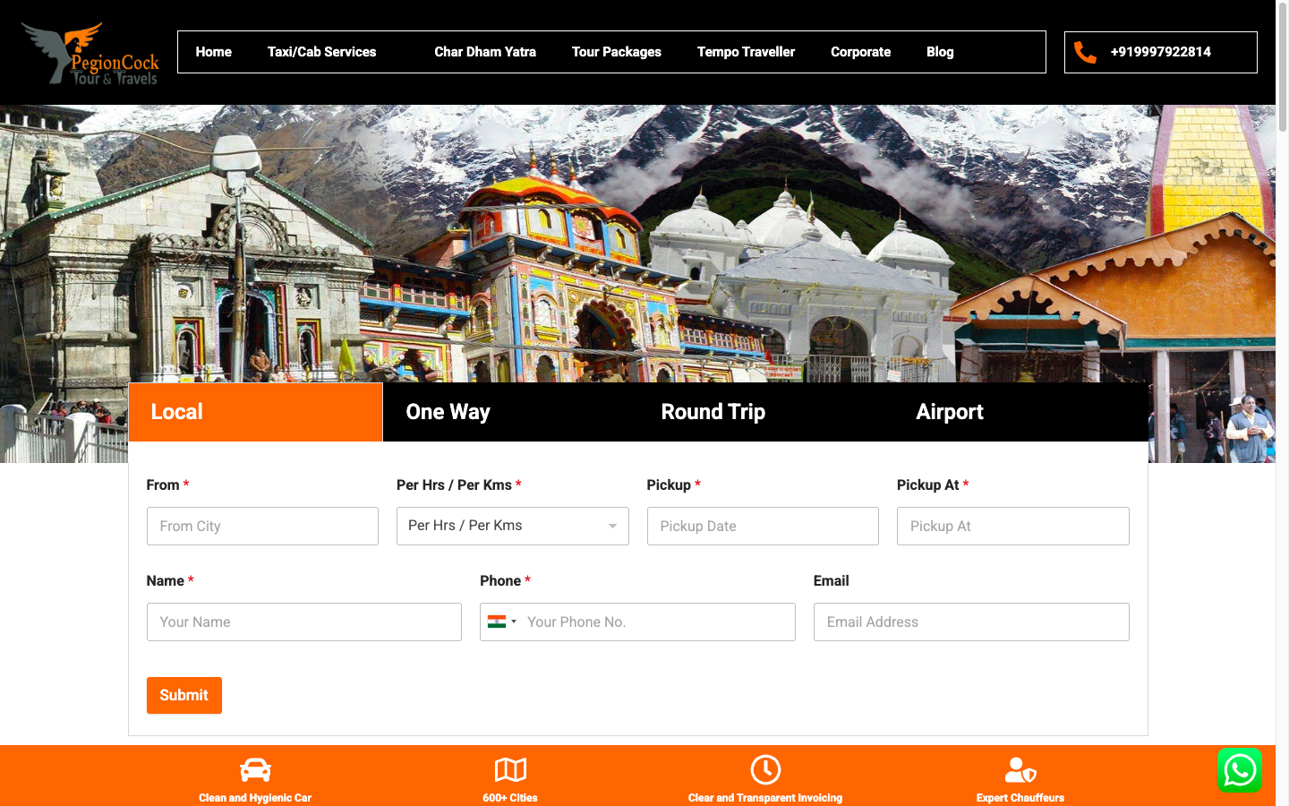This screenshot has width=1289, height=806.
Task: Open the Char Dham Yatra menu item
Action: 484,52
